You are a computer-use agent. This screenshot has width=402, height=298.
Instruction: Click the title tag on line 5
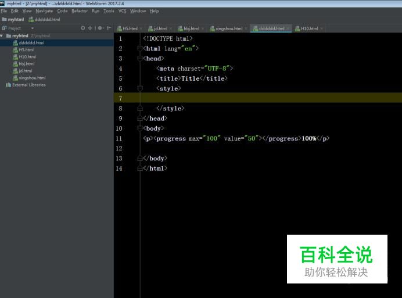[x=192, y=78]
